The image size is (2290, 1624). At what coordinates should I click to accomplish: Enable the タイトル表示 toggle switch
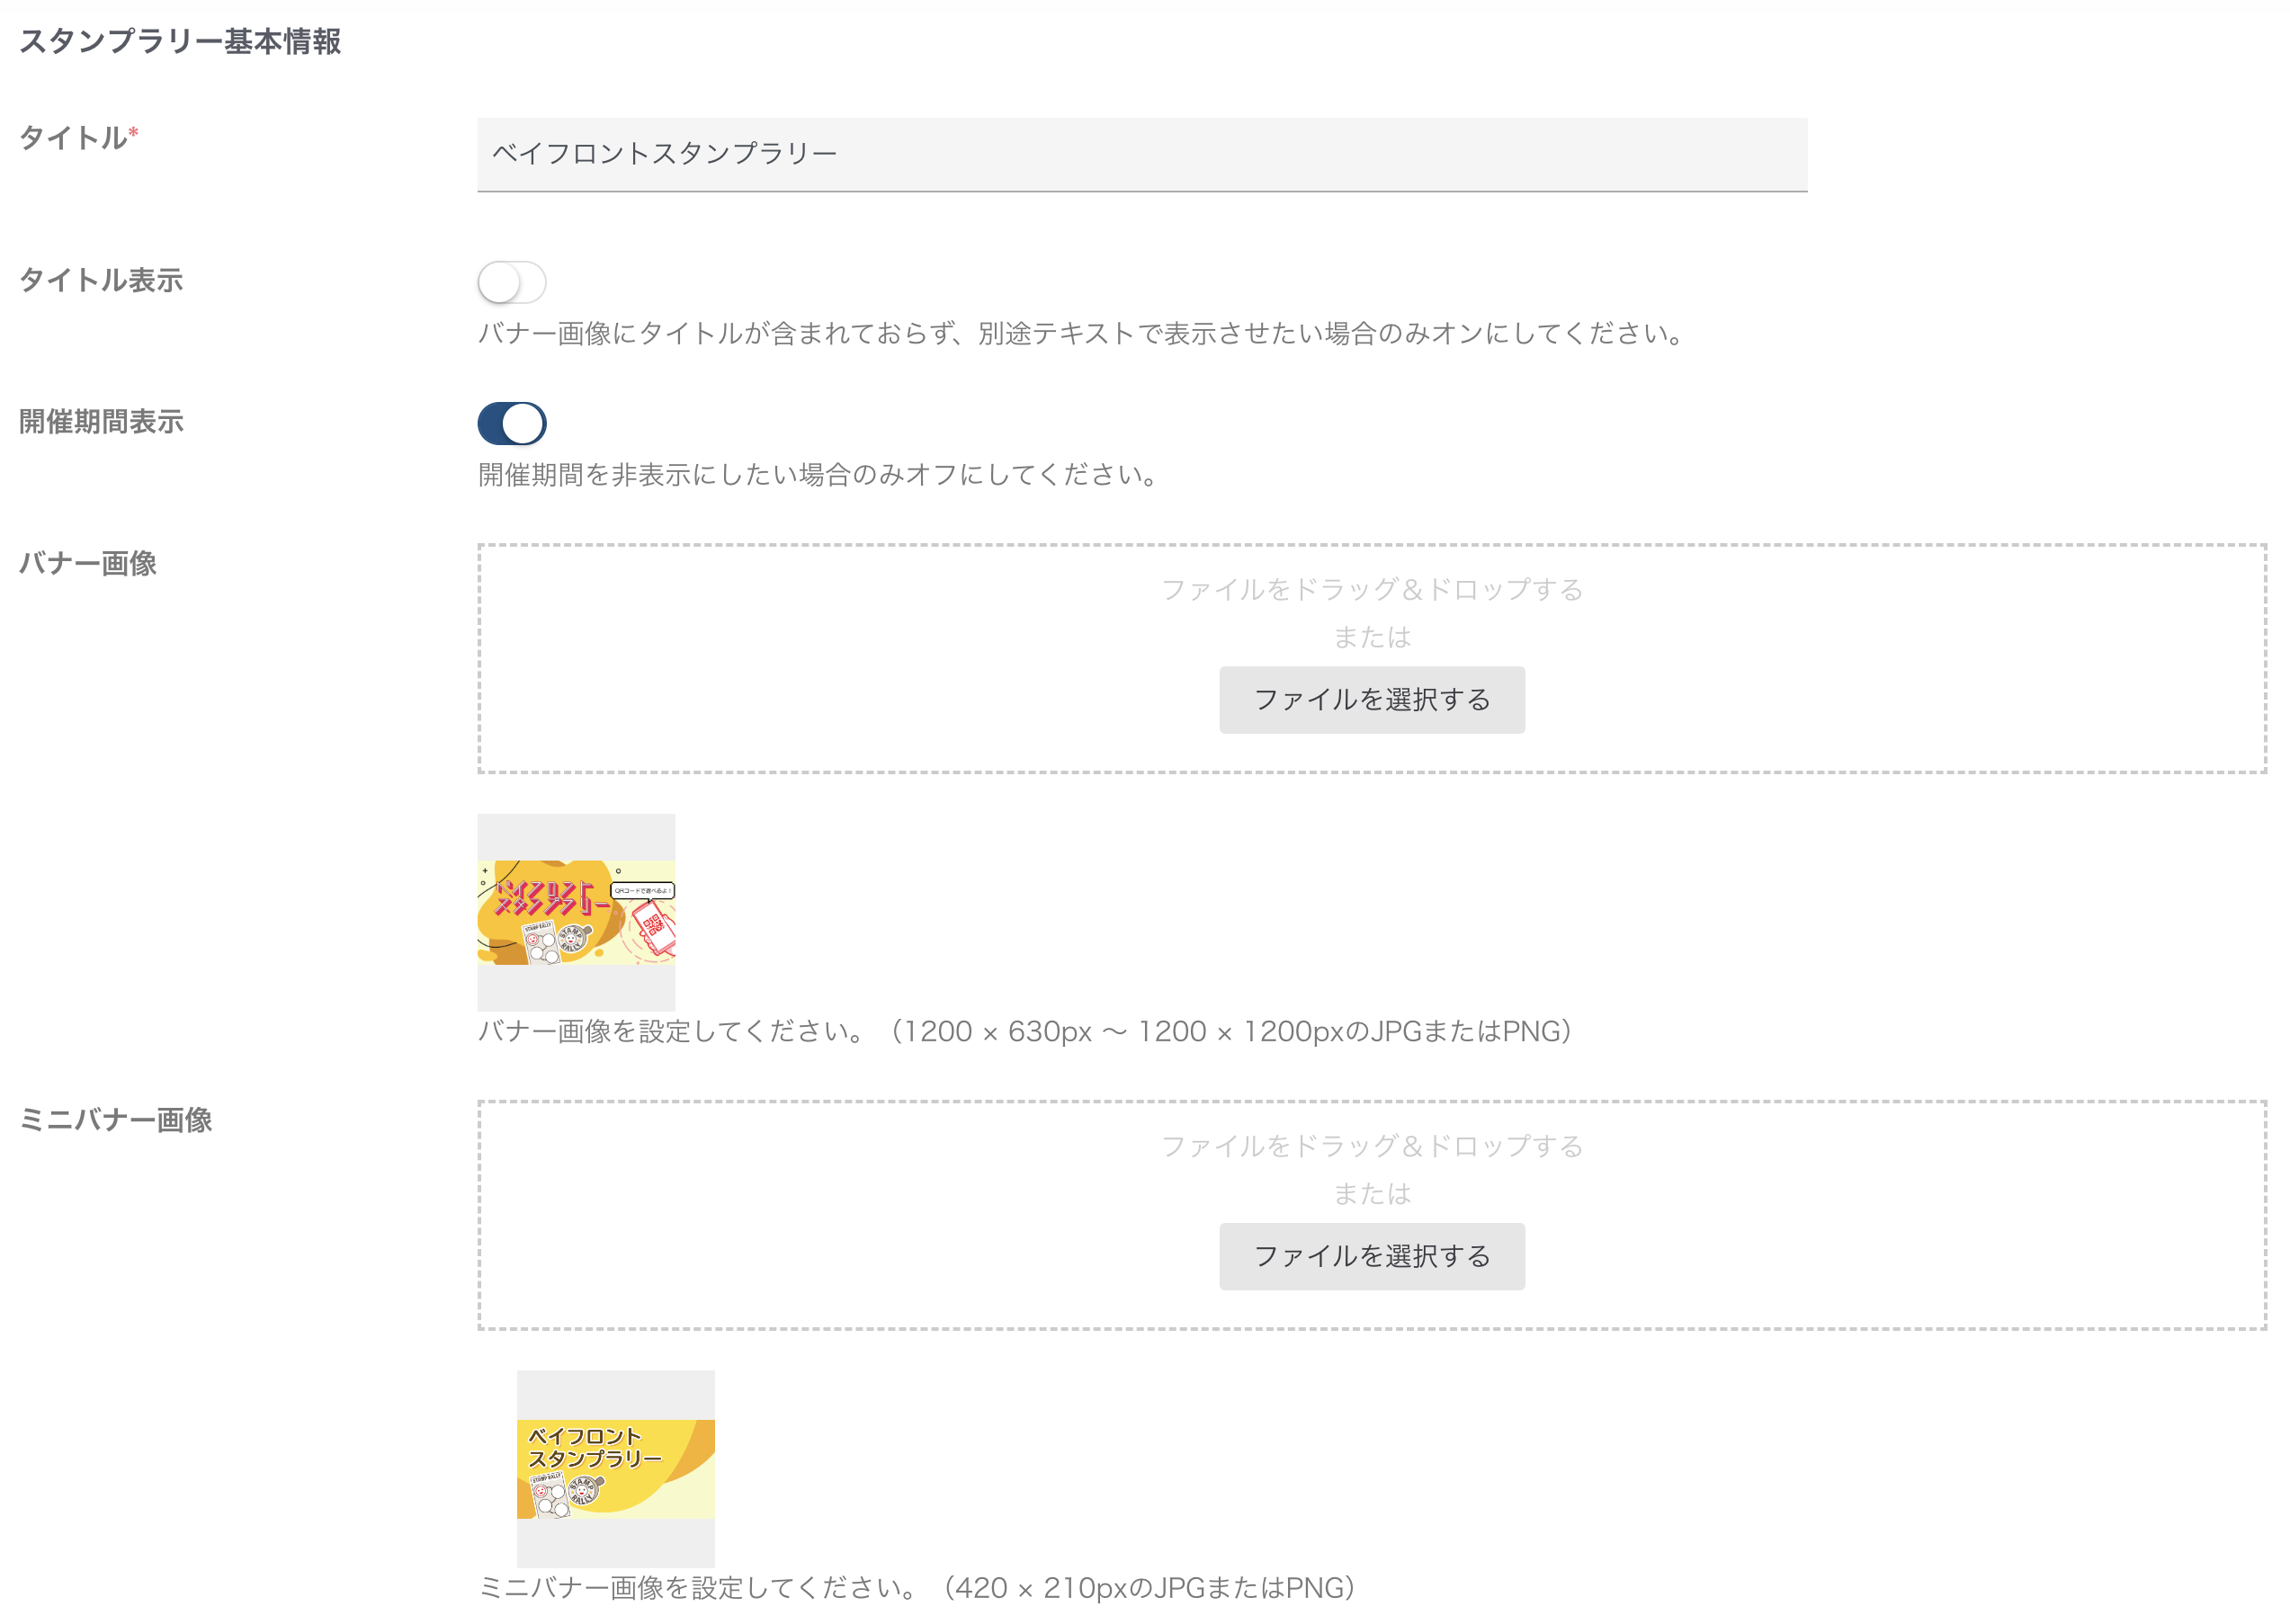click(x=511, y=282)
